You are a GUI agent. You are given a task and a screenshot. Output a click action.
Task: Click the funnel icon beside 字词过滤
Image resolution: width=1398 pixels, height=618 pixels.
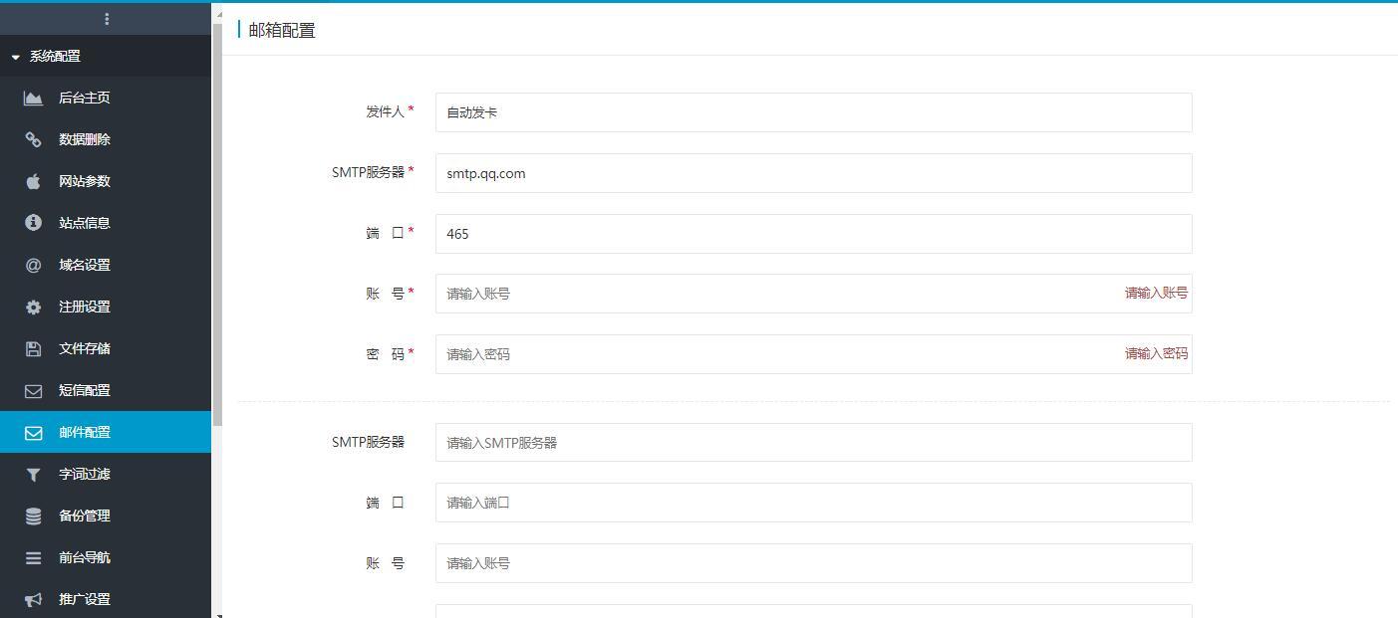tap(33, 474)
